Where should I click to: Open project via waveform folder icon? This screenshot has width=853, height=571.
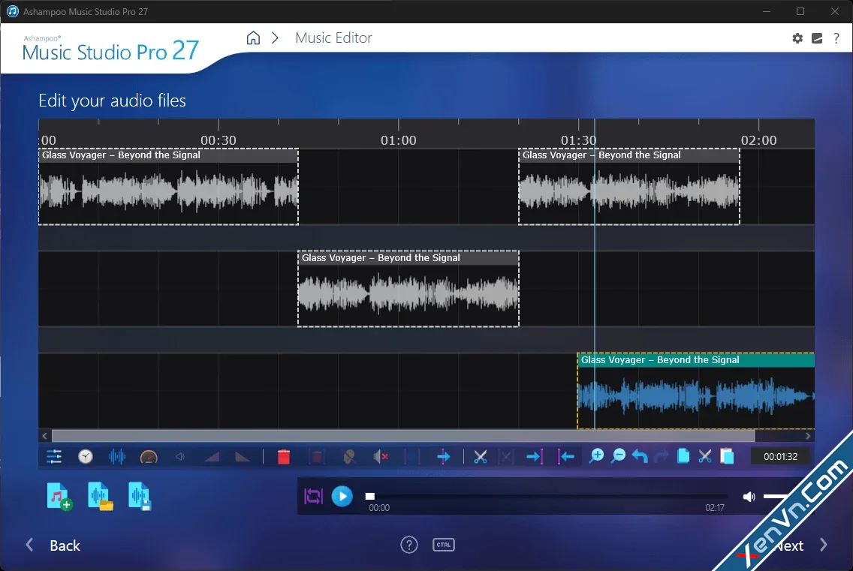click(100, 497)
